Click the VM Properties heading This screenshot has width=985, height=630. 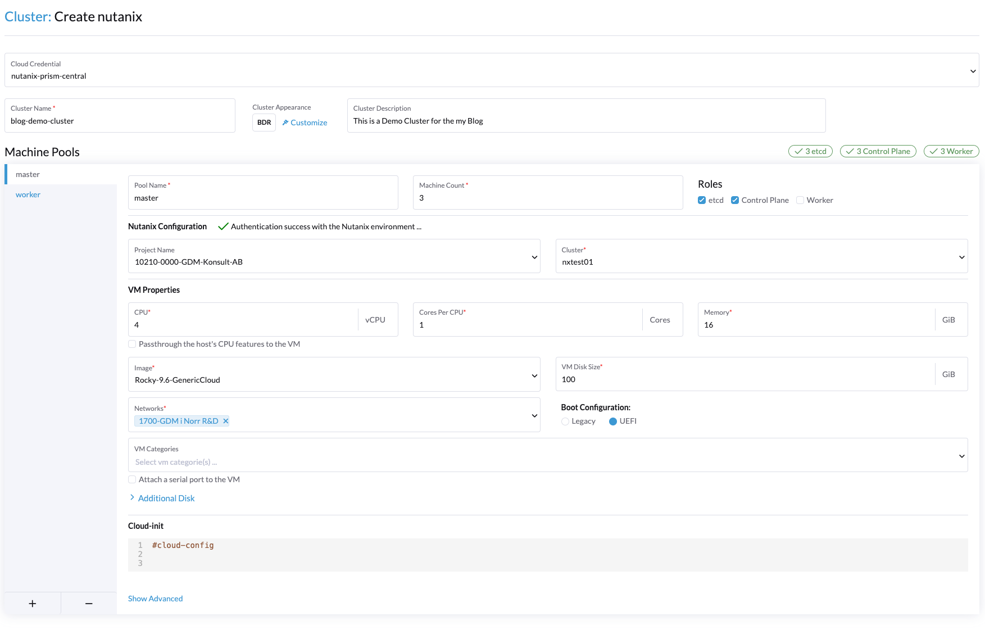click(x=154, y=290)
